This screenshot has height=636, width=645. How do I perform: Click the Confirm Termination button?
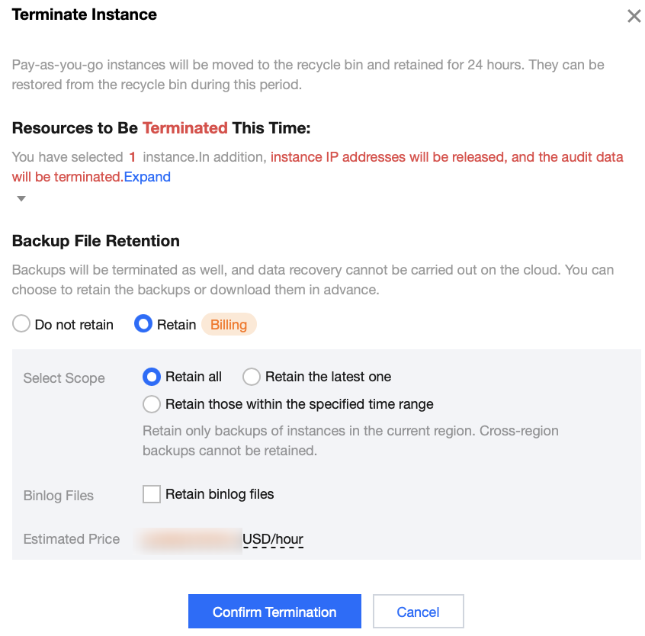[x=274, y=612]
